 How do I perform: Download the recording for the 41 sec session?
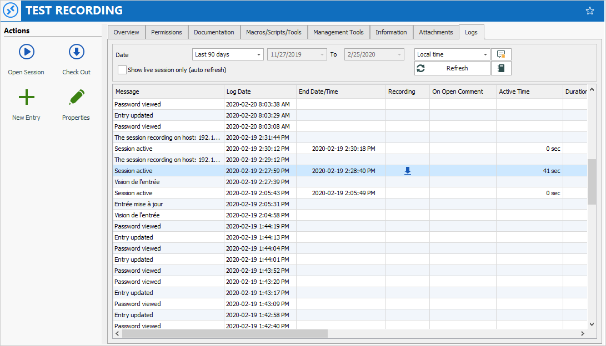[407, 171]
